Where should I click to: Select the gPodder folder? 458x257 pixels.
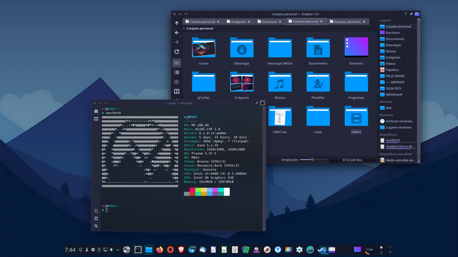coord(203,86)
